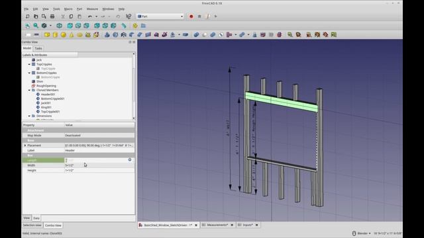Collapse the Dimensions group
Image resolution: width=424 pixels, height=238 pixels.
tap(29, 116)
